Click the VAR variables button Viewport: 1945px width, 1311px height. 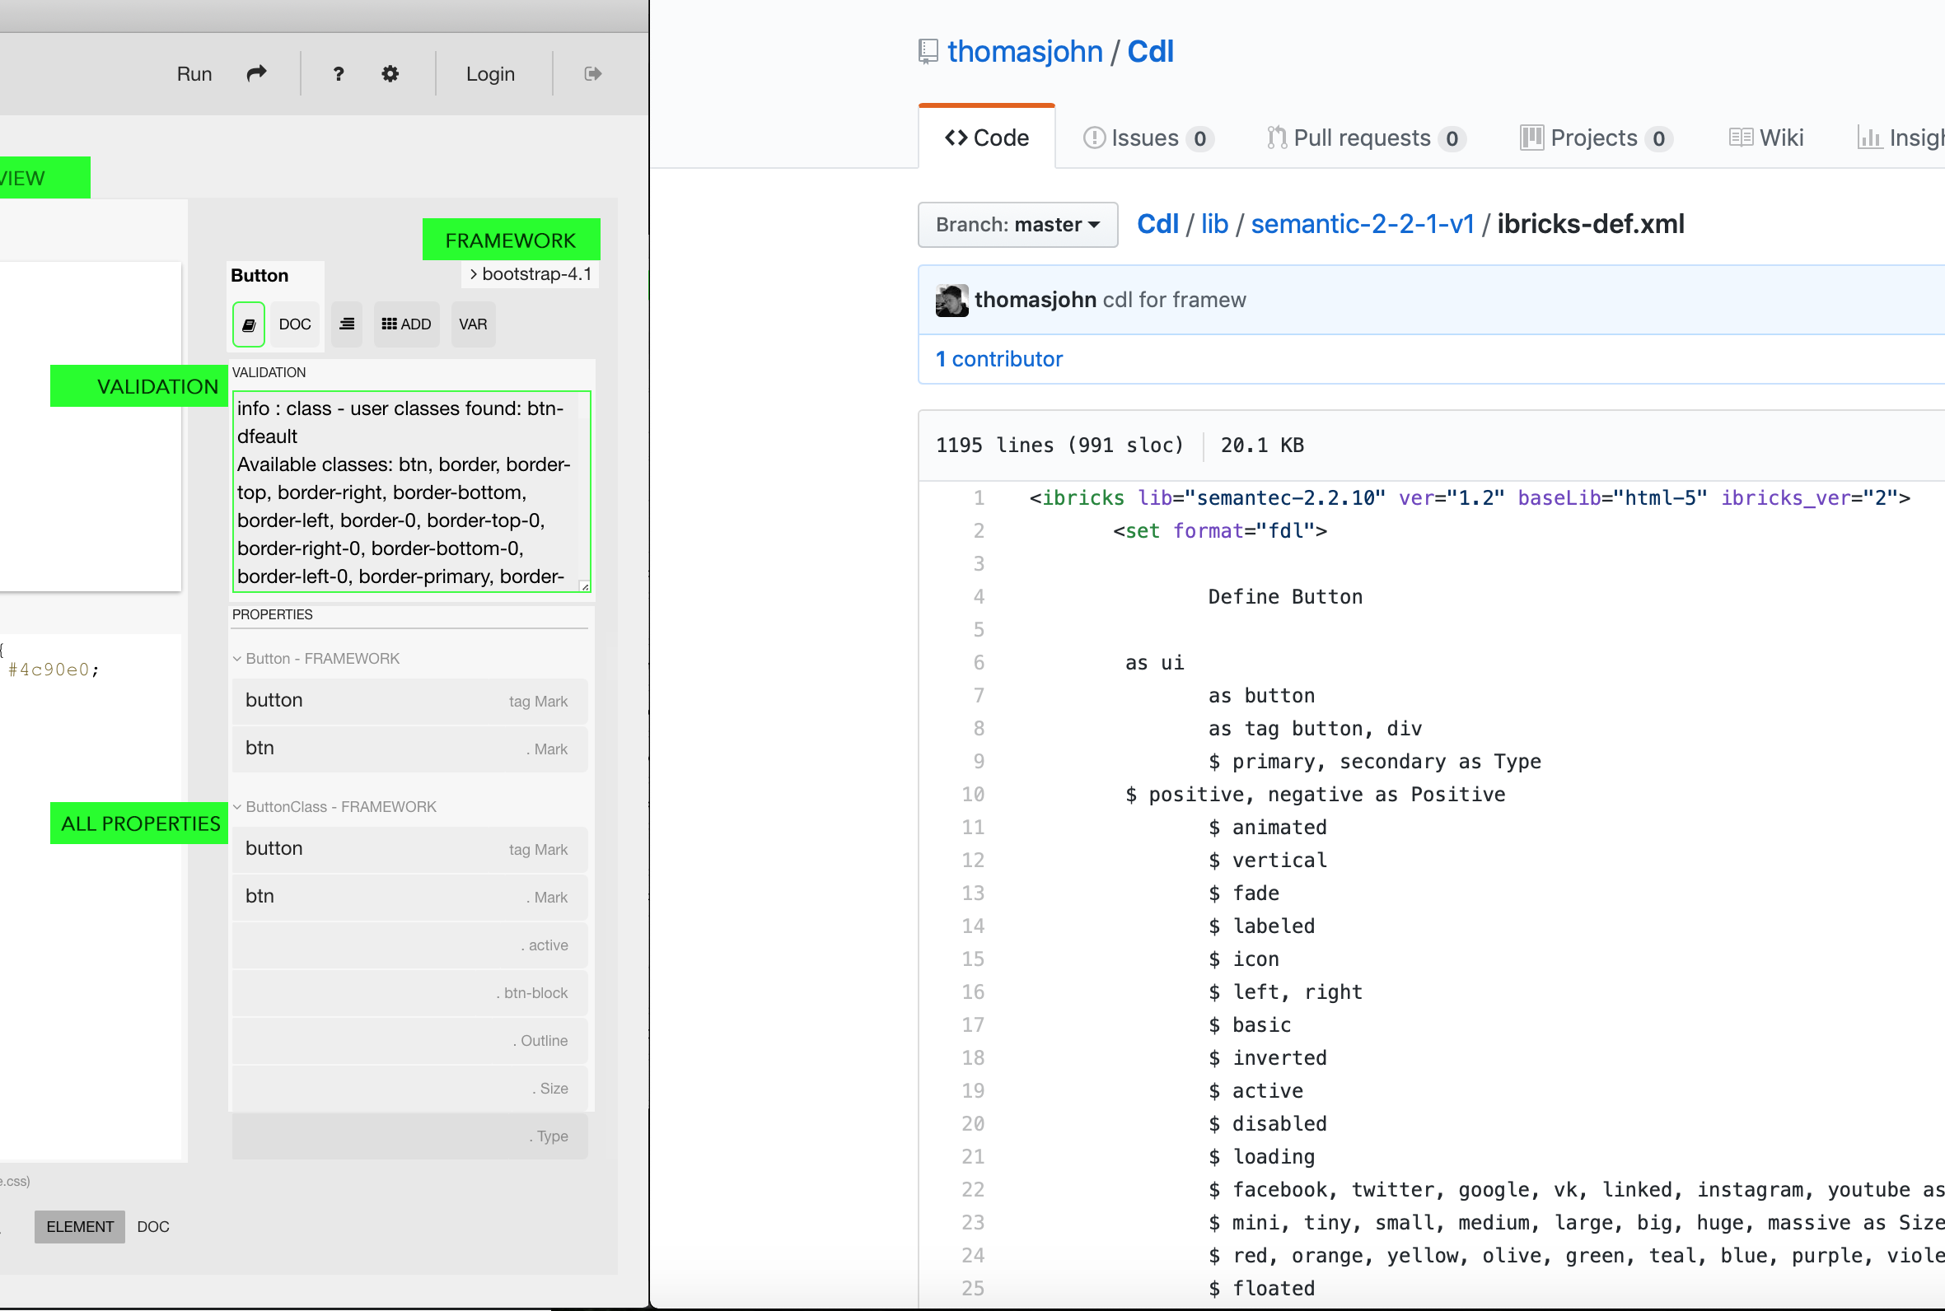473,324
